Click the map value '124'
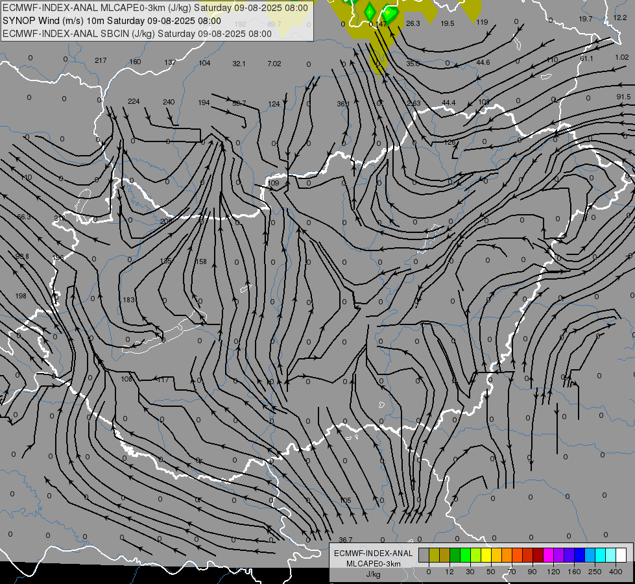The width and height of the screenshot is (635, 584). coord(274,104)
